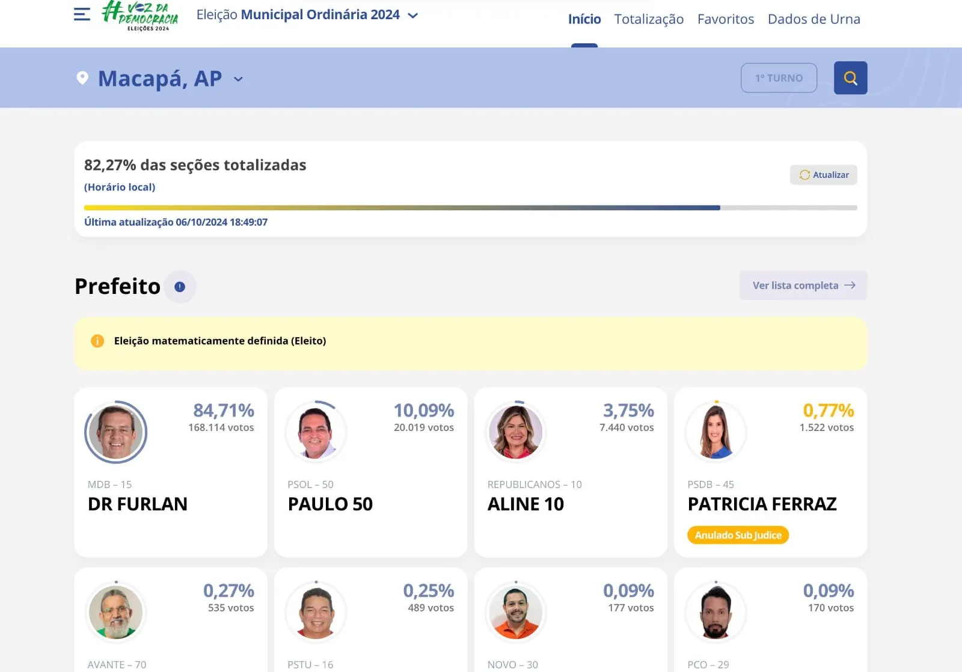This screenshot has width=962, height=672.
Task: Click the yellow info icon in the alert
Action: [x=97, y=341]
